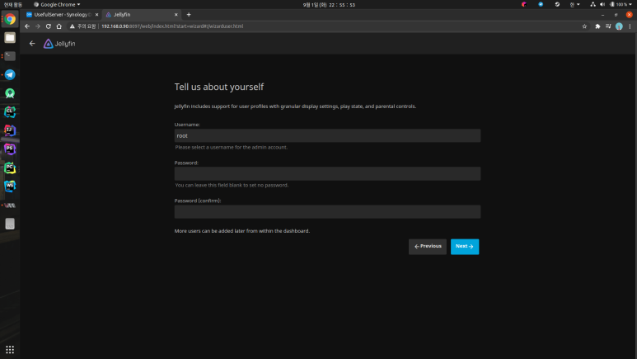Open the Files app in the dock
The image size is (637, 359).
click(x=10, y=37)
